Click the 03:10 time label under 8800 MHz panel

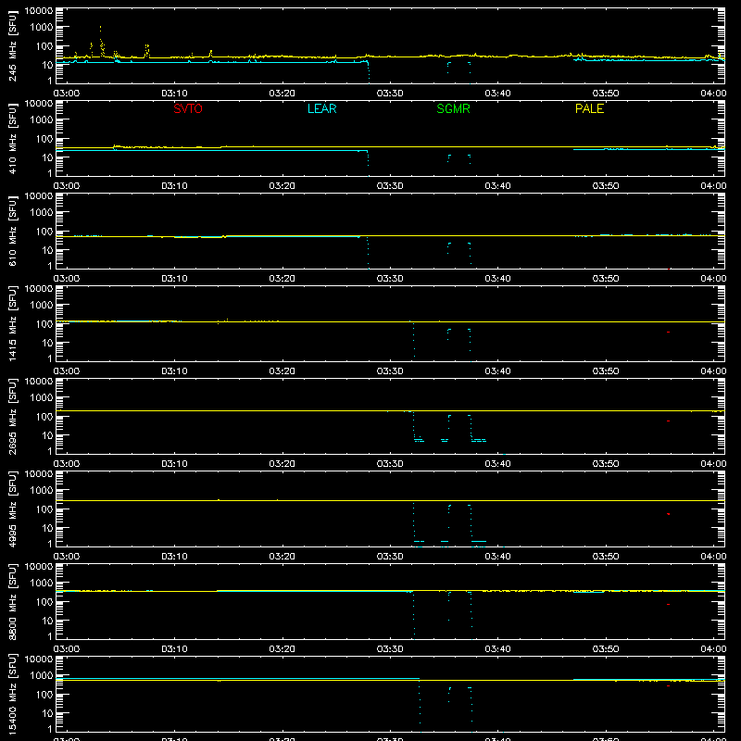(174, 649)
